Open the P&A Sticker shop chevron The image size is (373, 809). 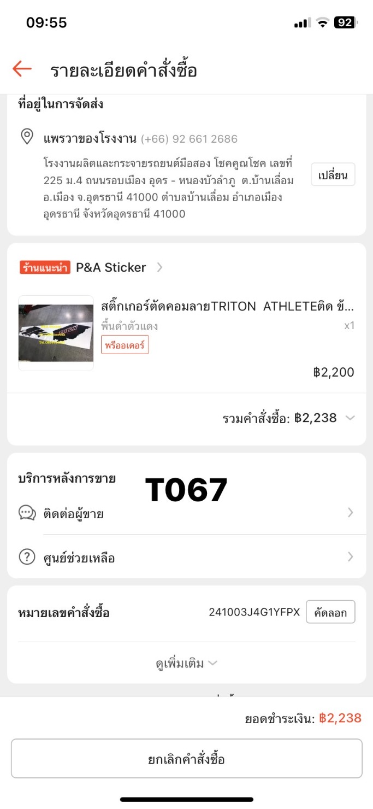(159, 267)
